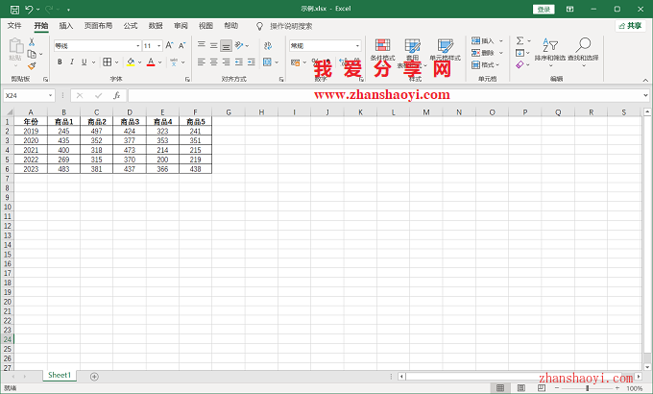Screen dimensions: 653x394
Task: Click the Clear eraser icon
Action: [x=520, y=64]
